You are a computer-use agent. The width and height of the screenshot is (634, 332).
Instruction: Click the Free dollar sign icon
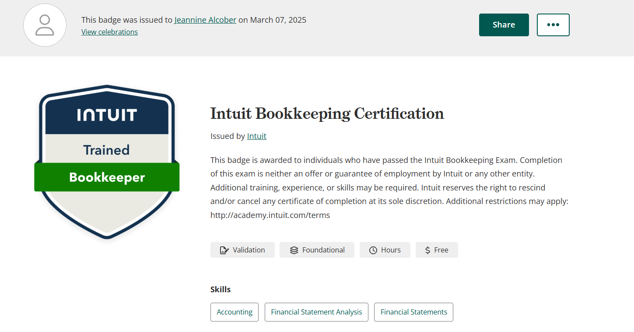[x=427, y=250]
